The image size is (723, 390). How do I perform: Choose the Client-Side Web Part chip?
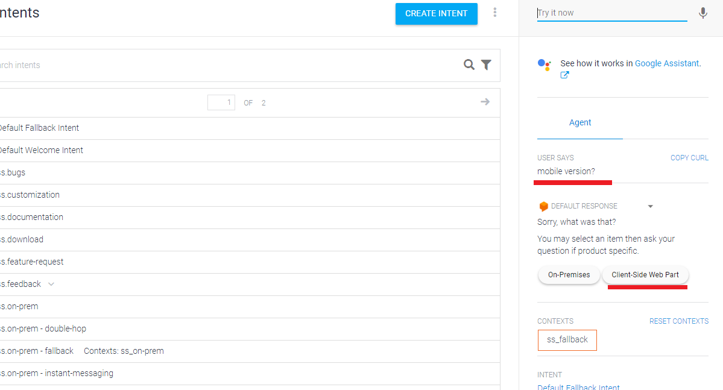coord(645,275)
